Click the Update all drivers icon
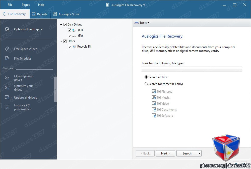Image resolution: width=251 pixels, height=169 pixels. (7, 97)
